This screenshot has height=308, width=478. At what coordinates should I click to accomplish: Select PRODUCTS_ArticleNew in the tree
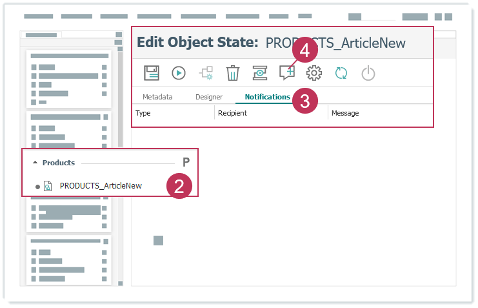tap(101, 186)
